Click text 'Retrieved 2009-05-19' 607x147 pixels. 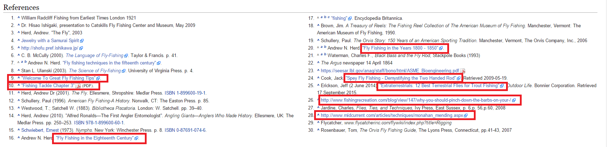tap(485, 78)
